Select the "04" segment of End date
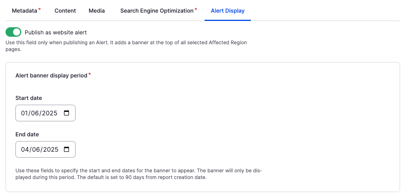The height and width of the screenshot is (196, 406). [25, 149]
